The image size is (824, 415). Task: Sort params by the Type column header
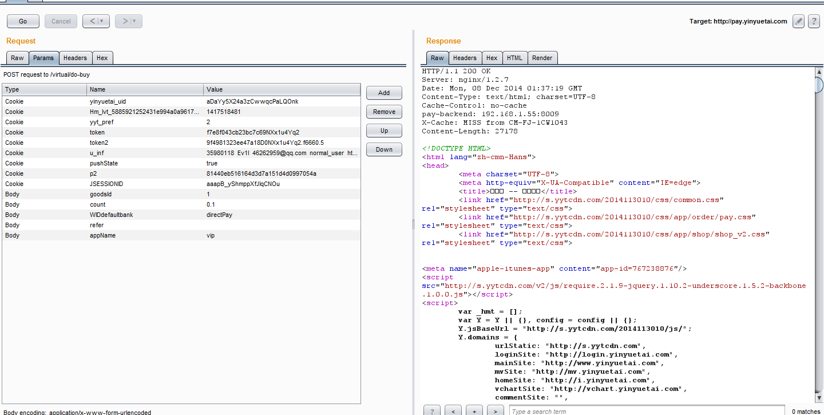(x=45, y=89)
